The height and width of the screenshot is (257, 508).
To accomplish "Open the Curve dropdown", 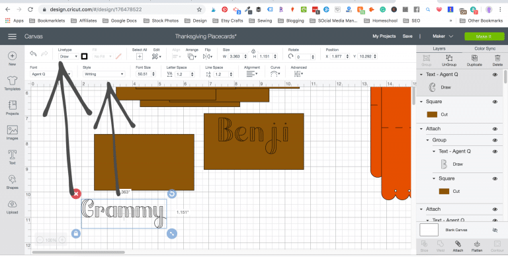I will (x=275, y=74).
